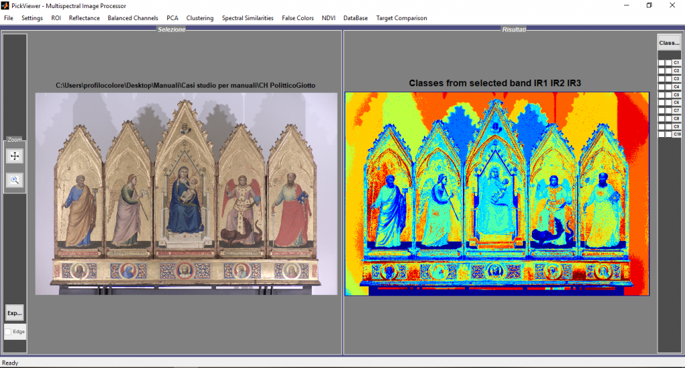Tick the checkbox directly beside the C1 label
685x368 pixels.
[668, 62]
